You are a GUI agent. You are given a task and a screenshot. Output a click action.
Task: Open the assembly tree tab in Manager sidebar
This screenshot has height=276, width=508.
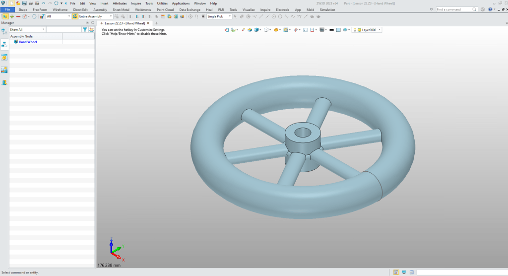(4, 44)
